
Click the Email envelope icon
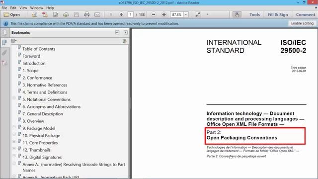coord(97,14)
